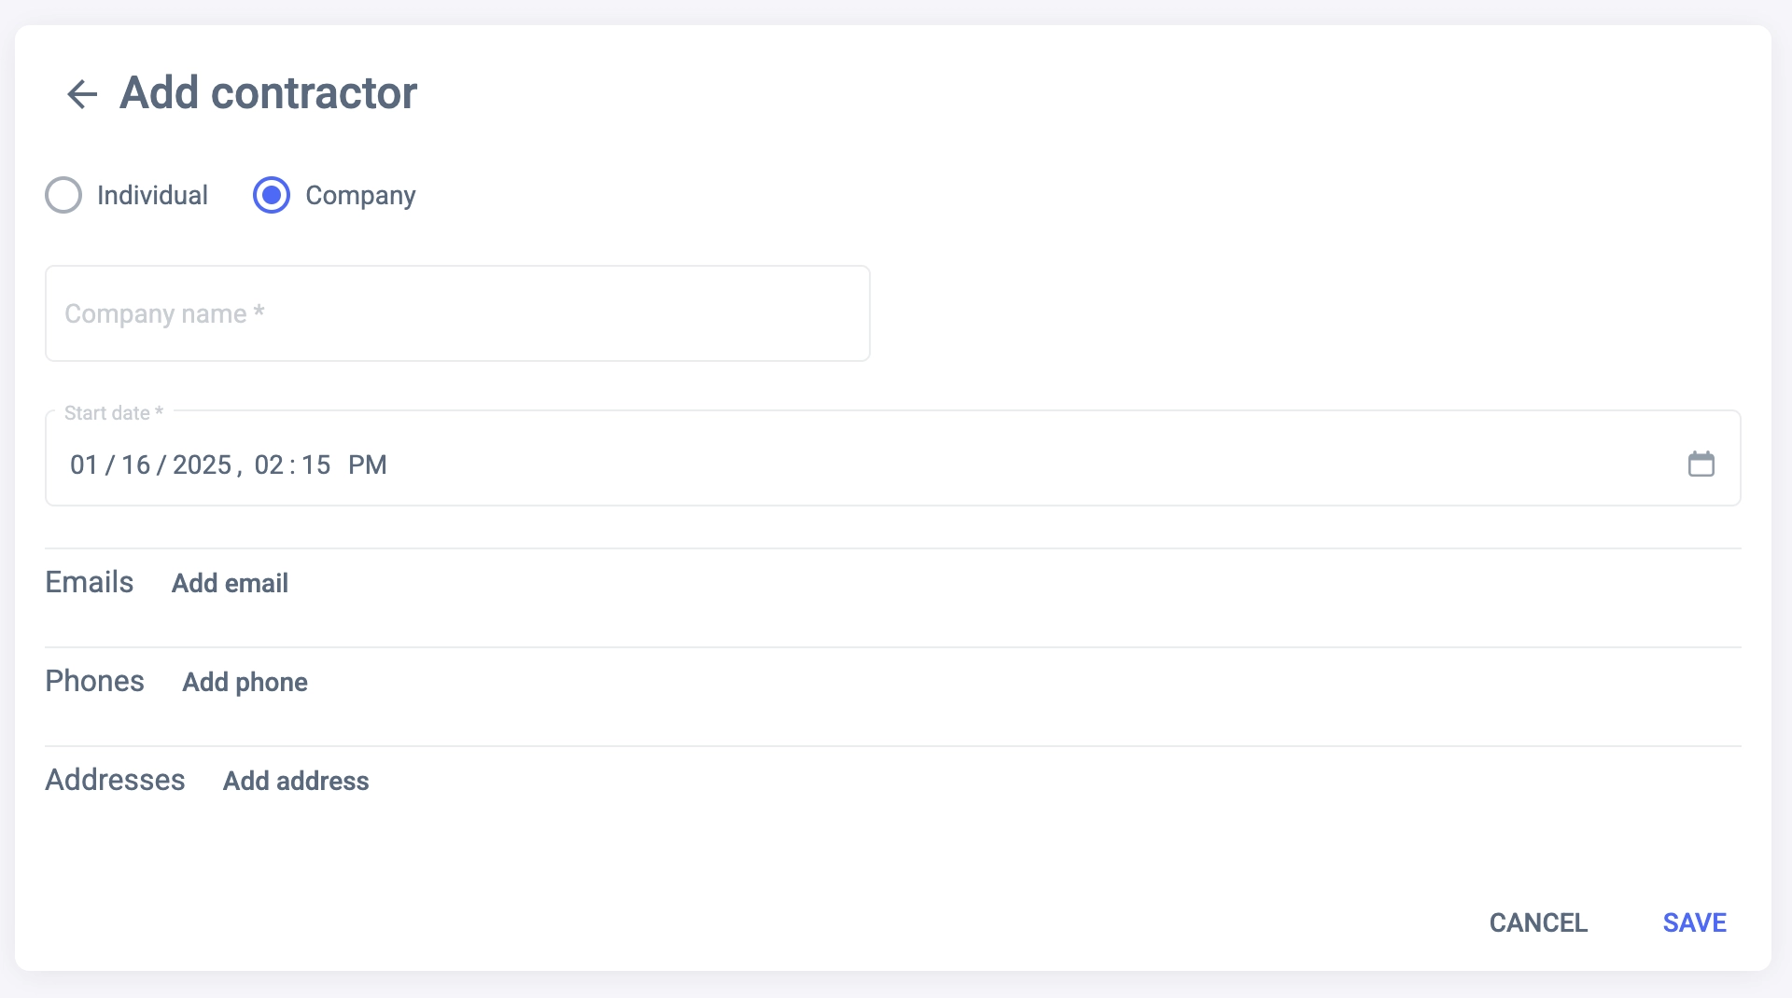Click the 'Individual' label text
This screenshot has width=1792, height=998.
coord(152,195)
